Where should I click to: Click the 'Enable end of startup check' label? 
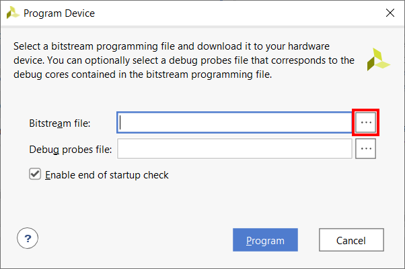(x=107, y=175)
